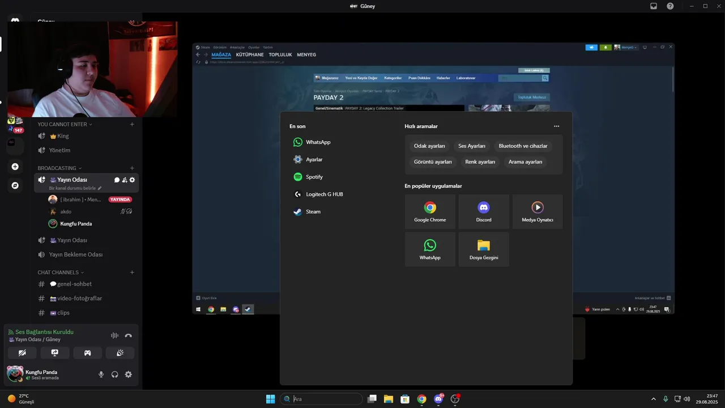Open chat for active Yayın Odası channel

click(117, 180)
